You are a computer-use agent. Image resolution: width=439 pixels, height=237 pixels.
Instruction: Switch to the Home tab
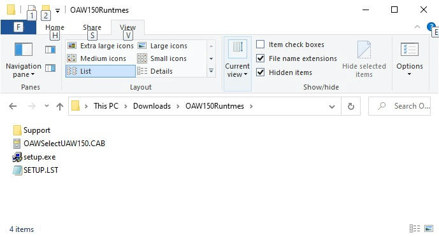[x=55, y=27]
